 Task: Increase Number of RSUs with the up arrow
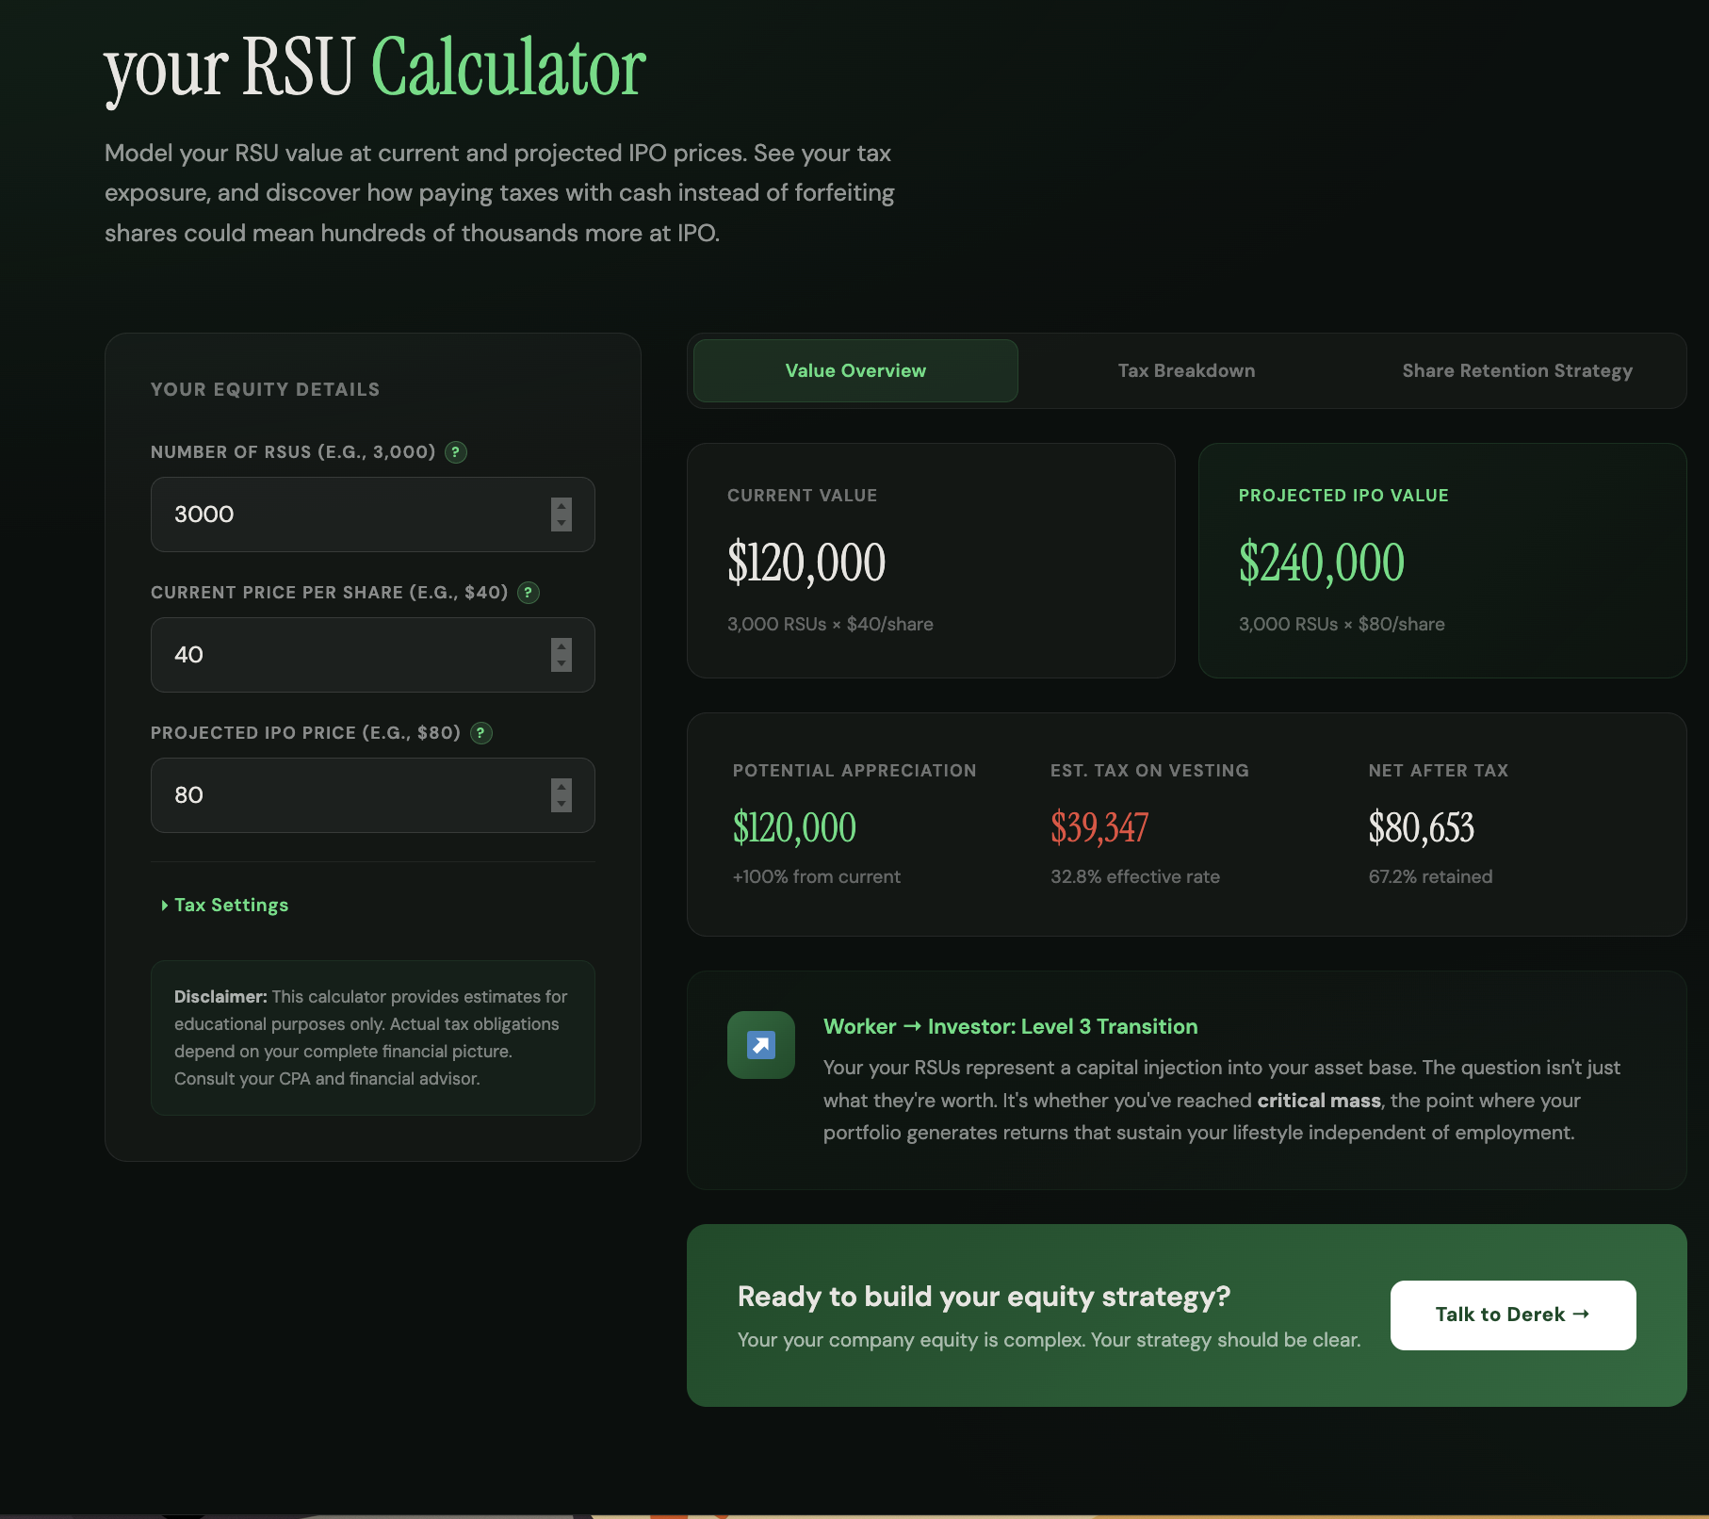pos(562,506)
